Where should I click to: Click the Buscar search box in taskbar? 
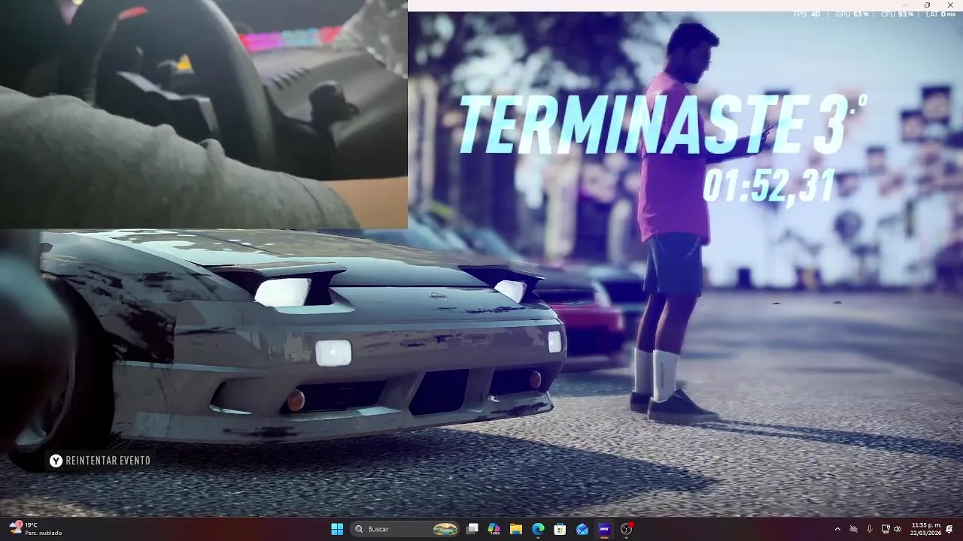(x=406, y=529)
